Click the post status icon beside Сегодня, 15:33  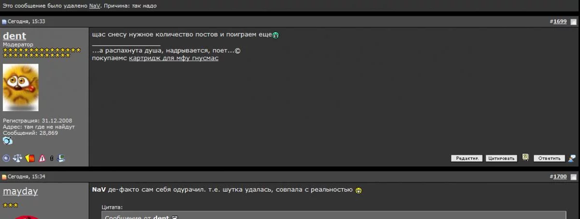click(x=4, y=22)
